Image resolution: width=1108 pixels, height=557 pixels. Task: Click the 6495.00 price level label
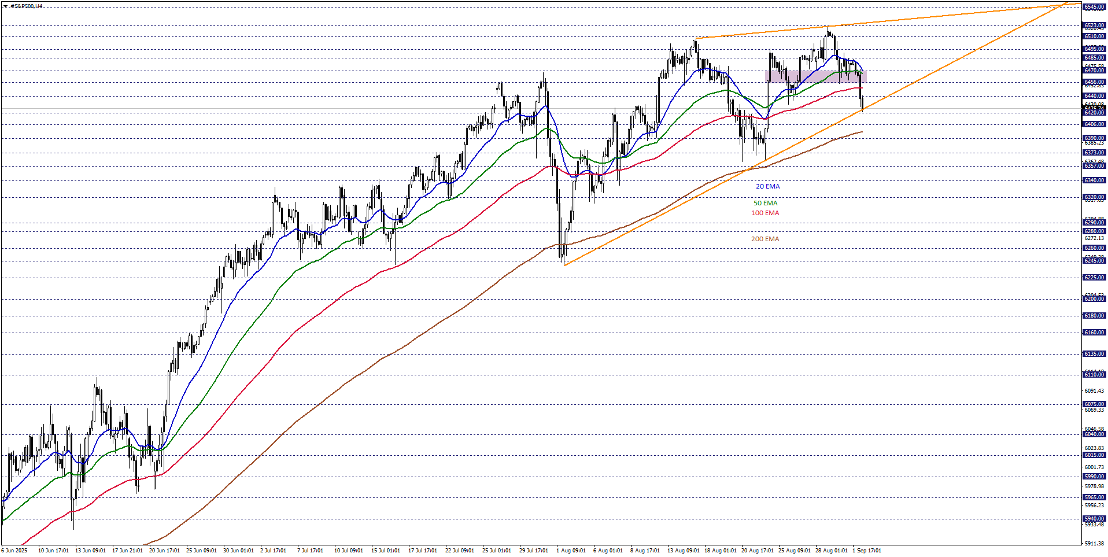tap(1094, 49)
